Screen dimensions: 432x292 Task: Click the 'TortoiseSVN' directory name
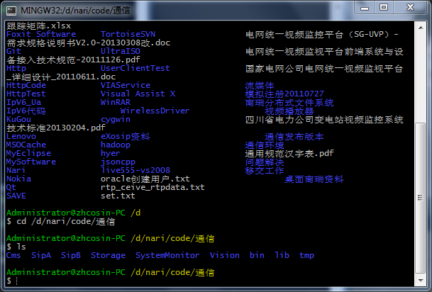pyautogui.click(x=128, y=35)
